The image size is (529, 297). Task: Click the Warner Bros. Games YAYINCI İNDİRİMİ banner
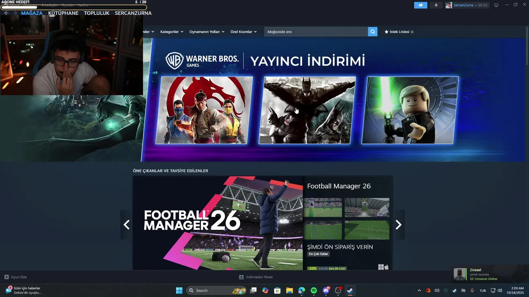[x=265, y=61]
